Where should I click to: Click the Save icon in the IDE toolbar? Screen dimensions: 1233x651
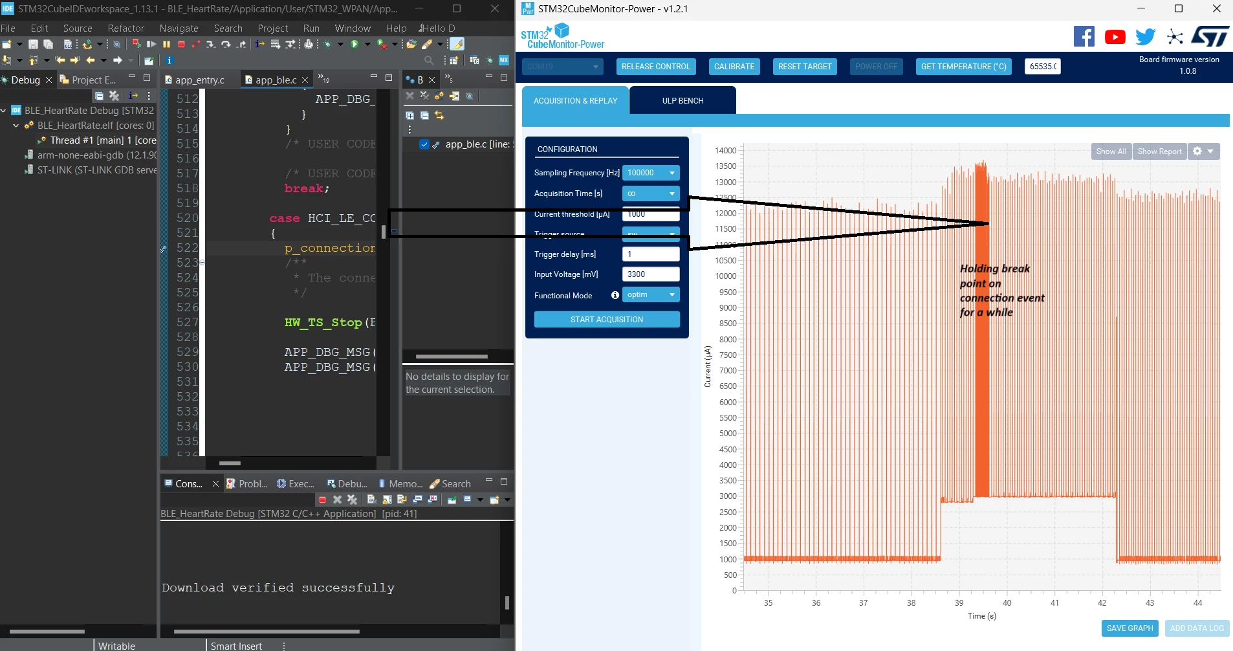coord(33,44)
